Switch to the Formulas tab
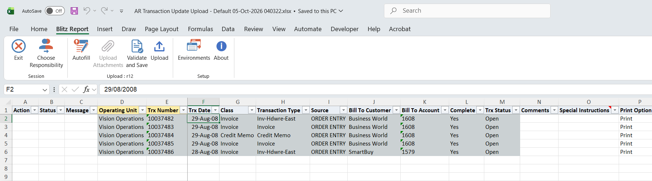The image size is (652, 181). 200,29
